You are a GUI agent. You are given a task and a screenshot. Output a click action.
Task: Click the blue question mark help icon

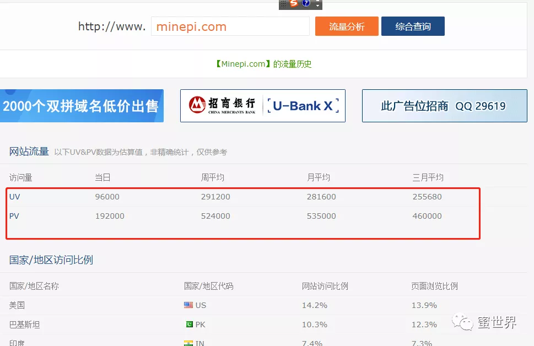(306, 3)
